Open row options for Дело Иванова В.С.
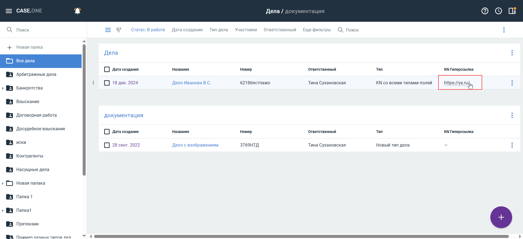523x239 pixels. click(x=512, y=83)
